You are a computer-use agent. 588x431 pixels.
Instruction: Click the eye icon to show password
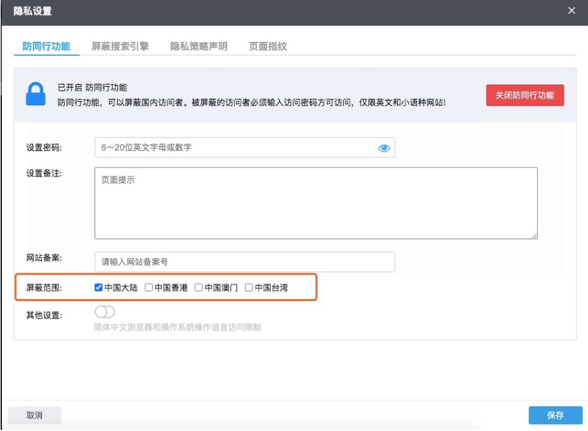pyautogui.click(x=384, y=148)
